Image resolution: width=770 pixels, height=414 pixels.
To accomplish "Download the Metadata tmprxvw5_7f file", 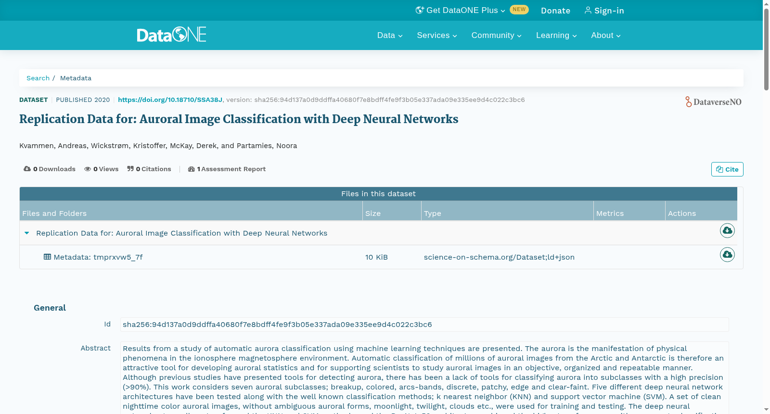I will pos(727,254).
